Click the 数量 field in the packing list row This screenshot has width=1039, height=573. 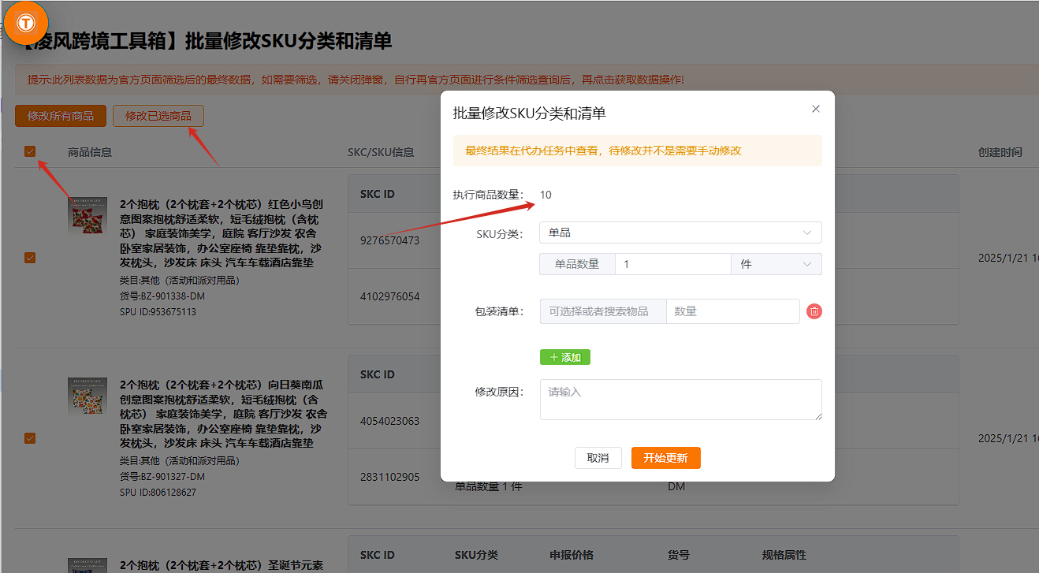coord(732,311)
